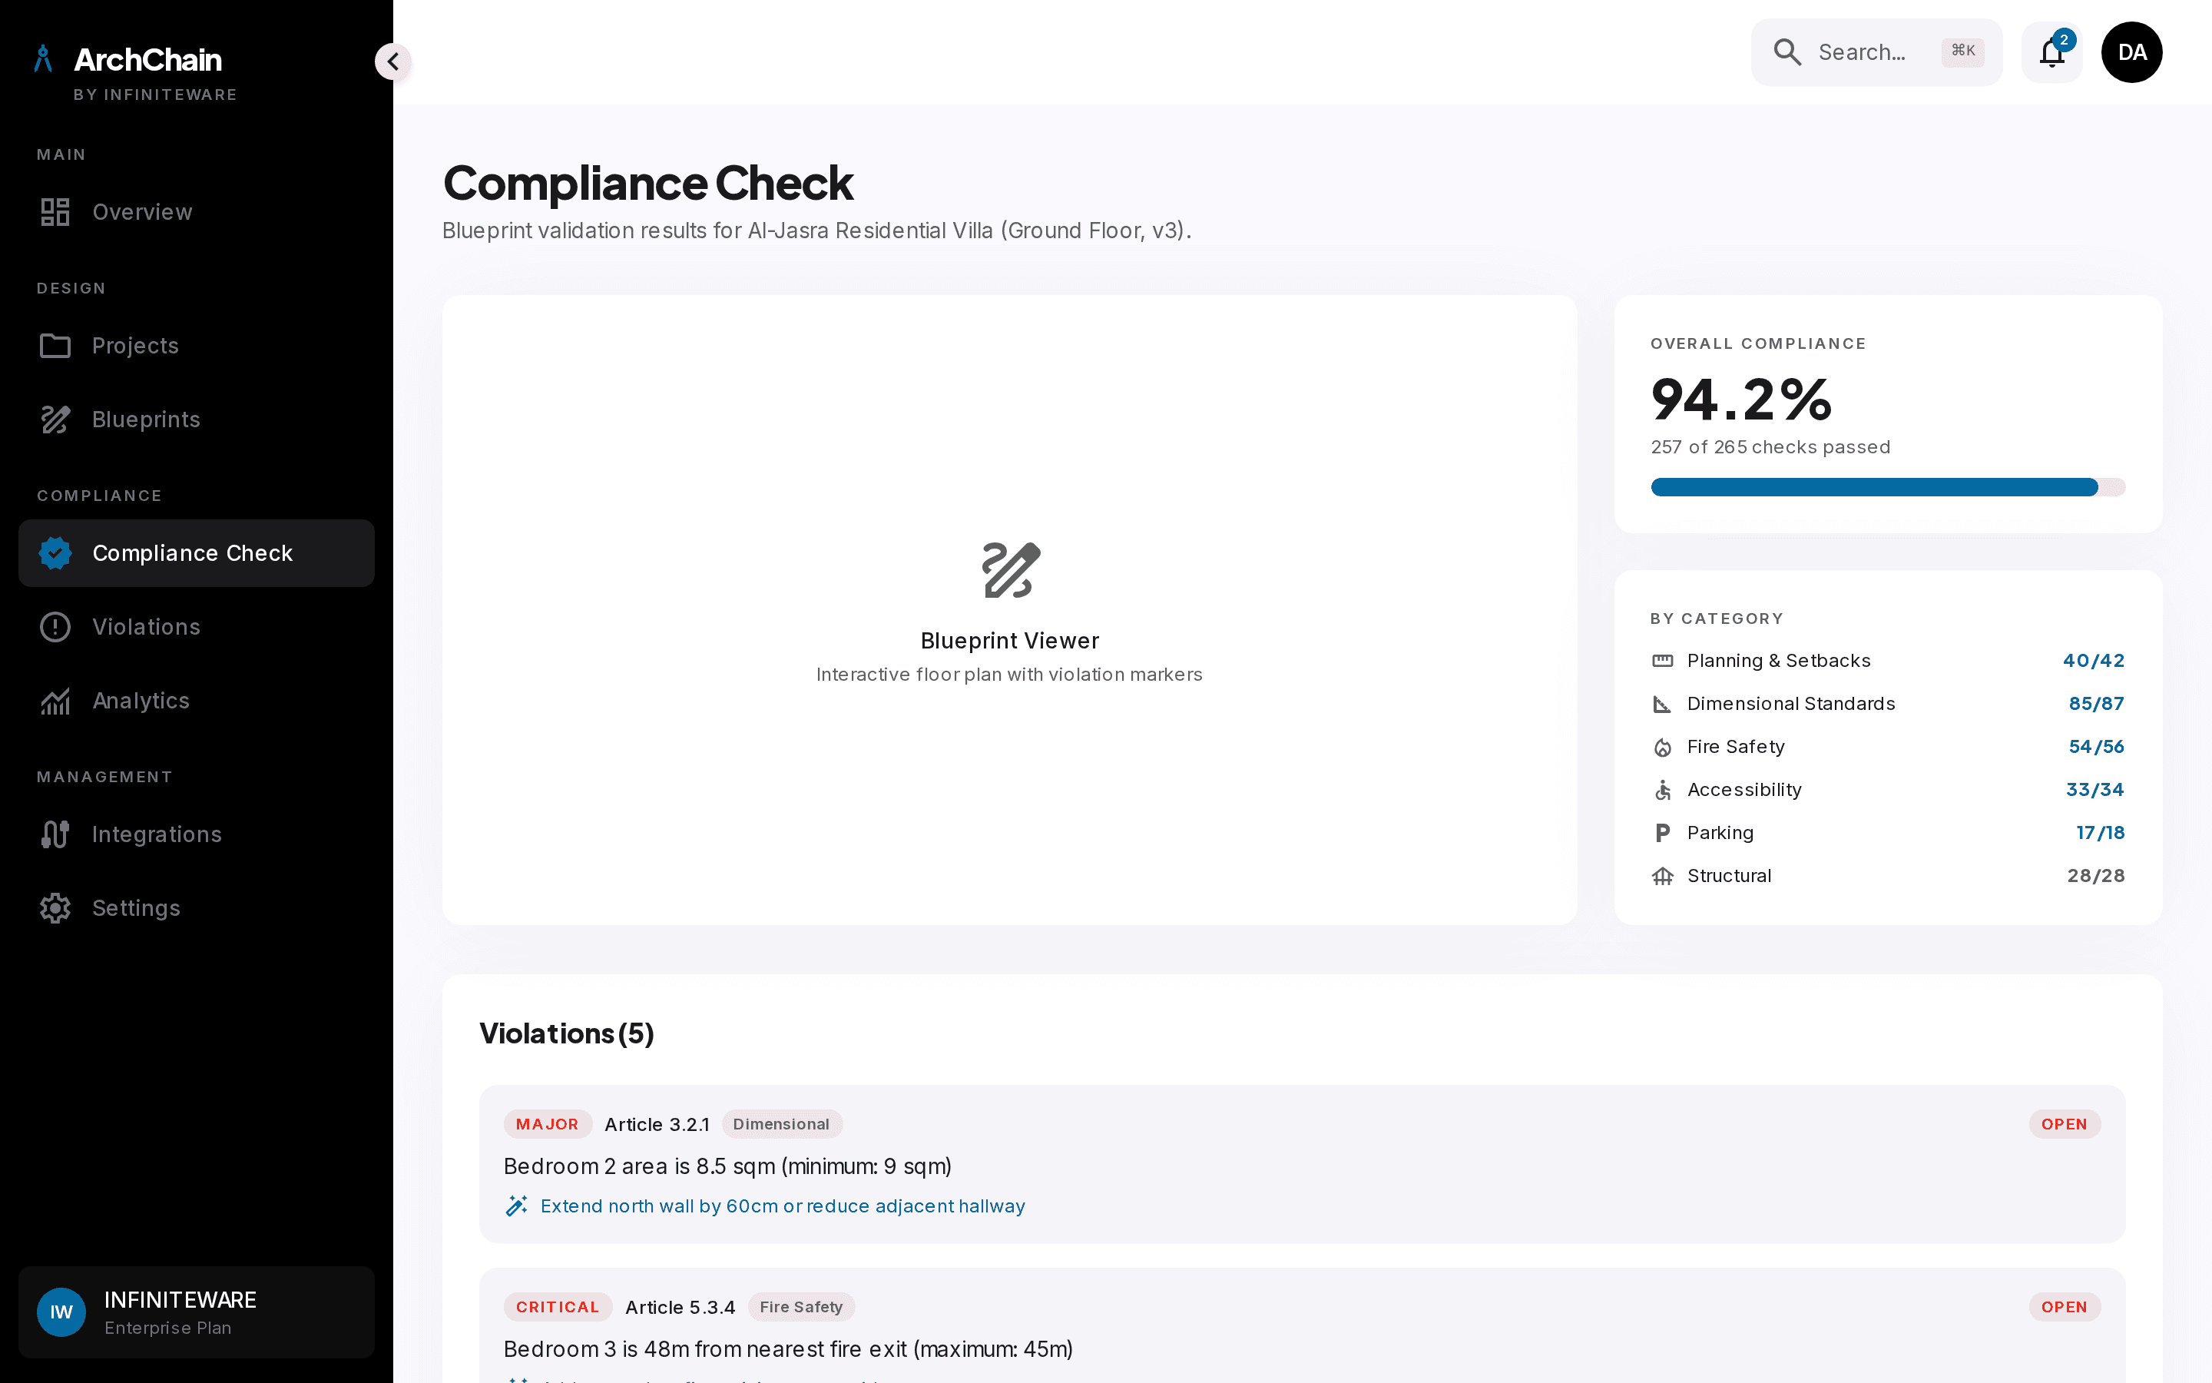Image resolution: width=2212 pixels, height=1383 pixels.
Task: Click the ArchChain compass logo icon
Action: 43,59
